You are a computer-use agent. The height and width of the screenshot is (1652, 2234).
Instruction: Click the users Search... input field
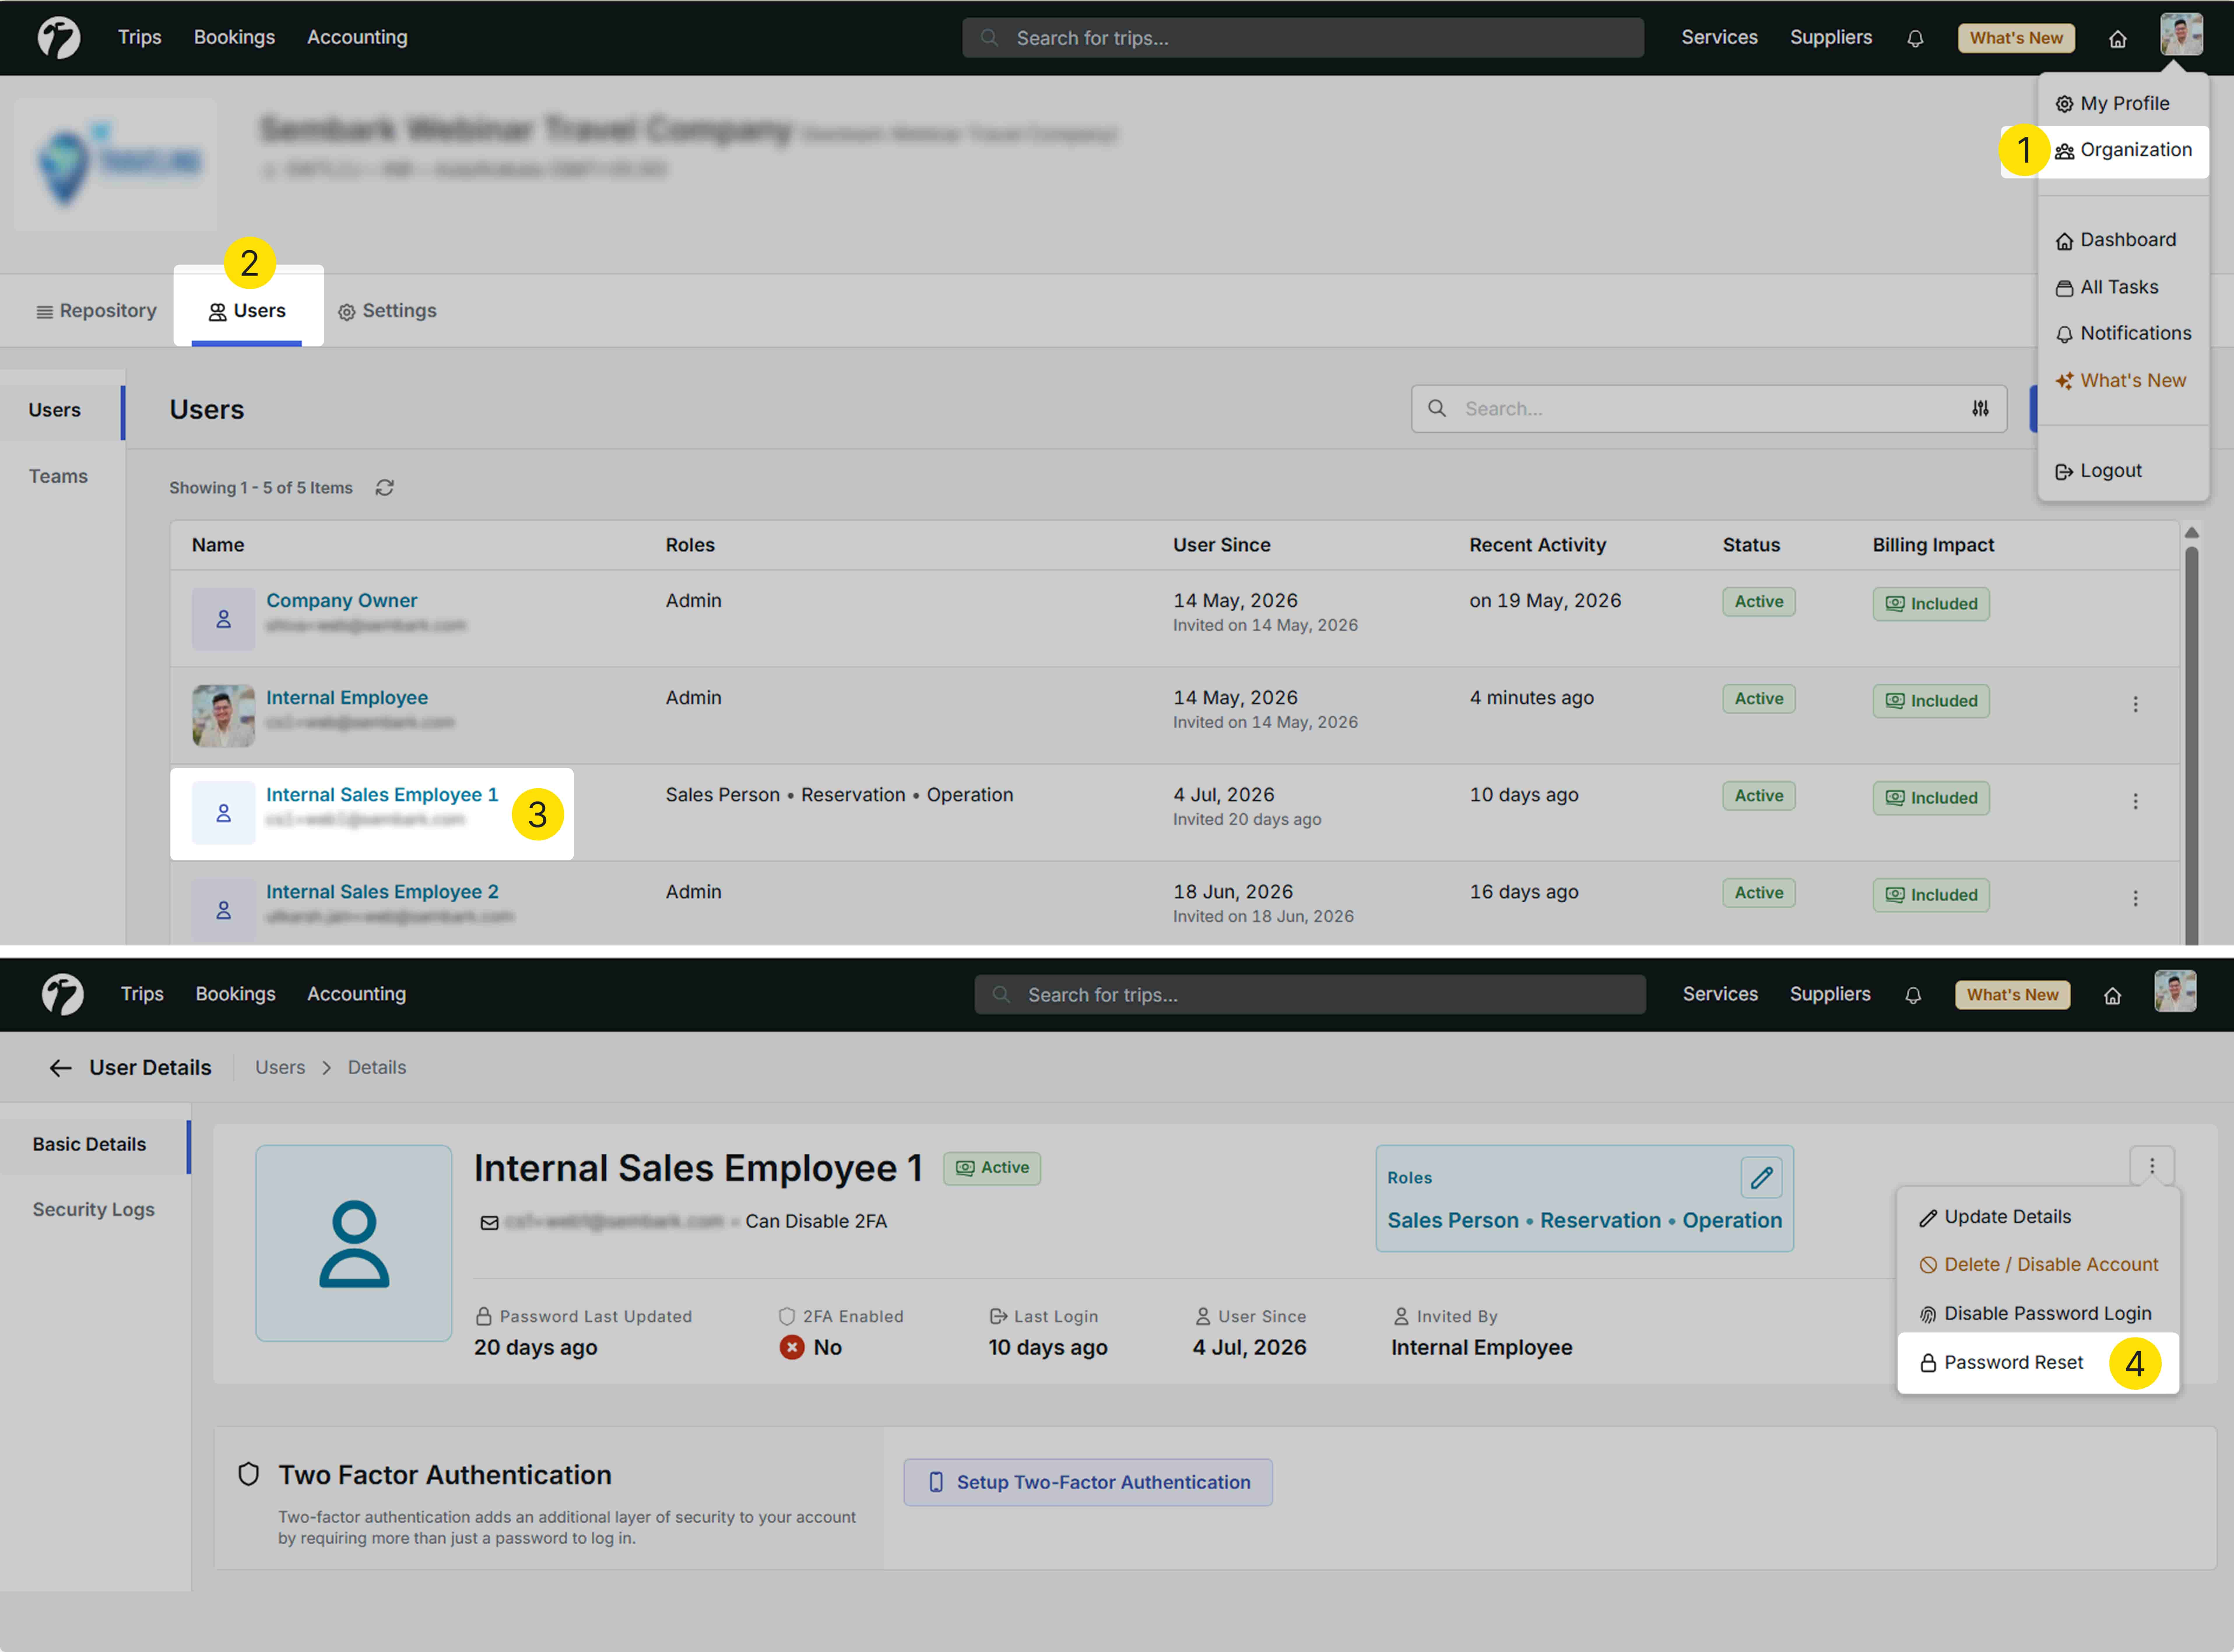click(x=1709, y=409)
